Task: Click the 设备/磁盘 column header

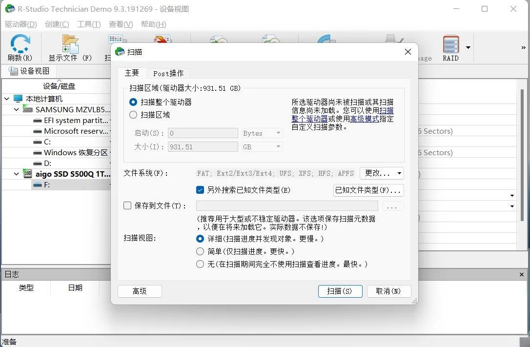Action: pyautogui.click(x=59, y=86)
